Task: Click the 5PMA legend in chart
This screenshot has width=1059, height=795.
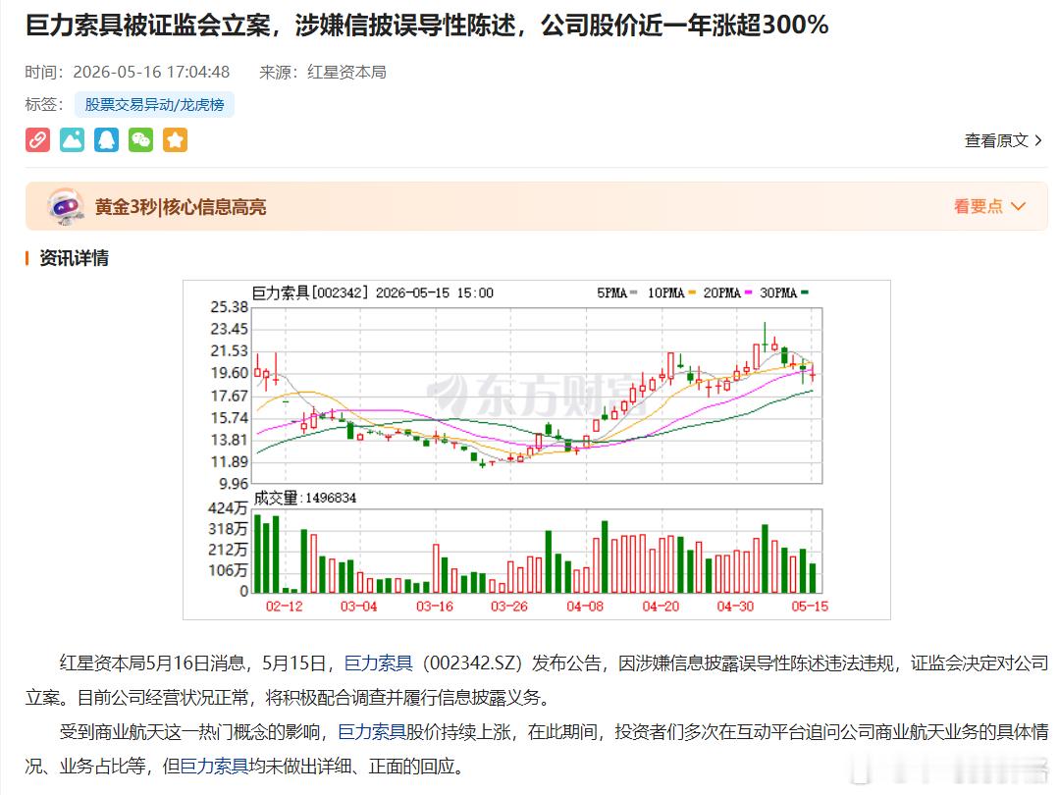Action: (616, 293)
